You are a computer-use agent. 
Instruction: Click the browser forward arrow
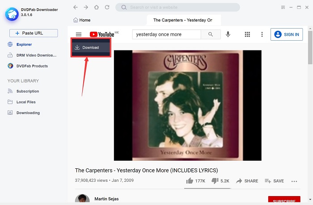(x=86, y=8)
